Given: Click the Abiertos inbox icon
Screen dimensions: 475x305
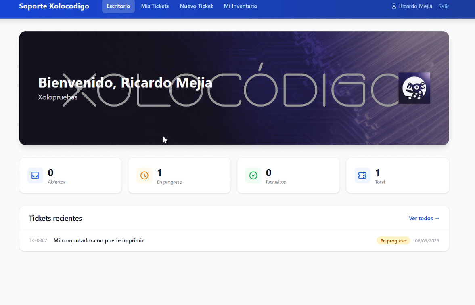Looking at the screenshot, I should point(35,176).
